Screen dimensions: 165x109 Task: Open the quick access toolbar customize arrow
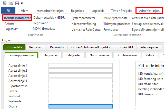click(22, 4)
